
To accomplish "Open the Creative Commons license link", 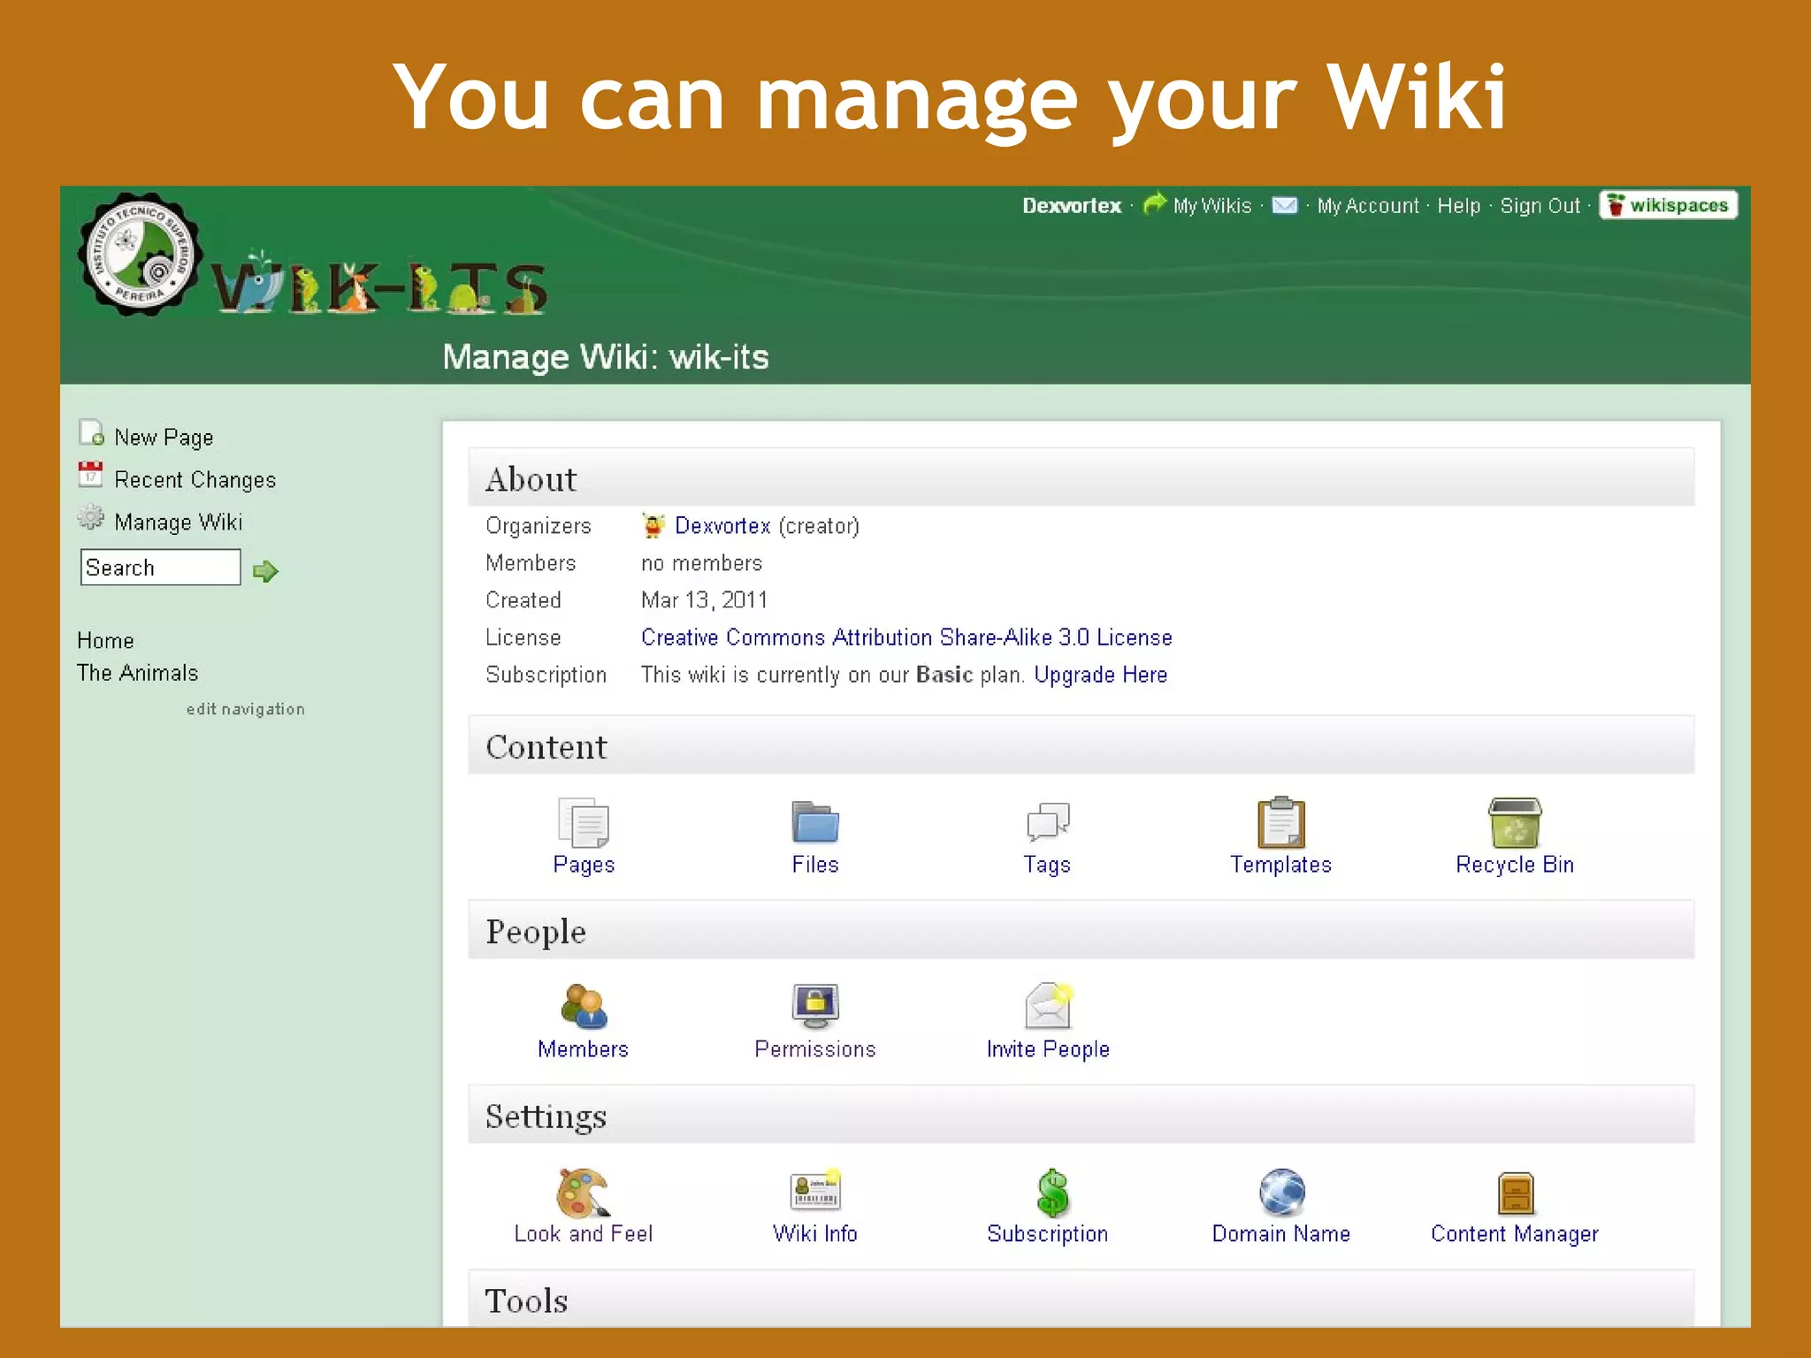I will [906, 637].
